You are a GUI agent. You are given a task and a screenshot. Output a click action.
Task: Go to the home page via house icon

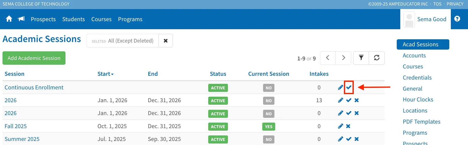pyautogui.click(x=9, y=19)
